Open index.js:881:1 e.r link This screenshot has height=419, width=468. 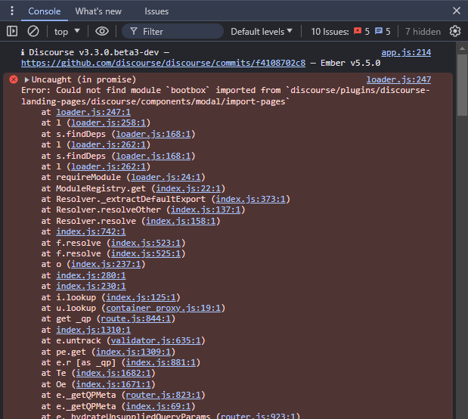160,362
